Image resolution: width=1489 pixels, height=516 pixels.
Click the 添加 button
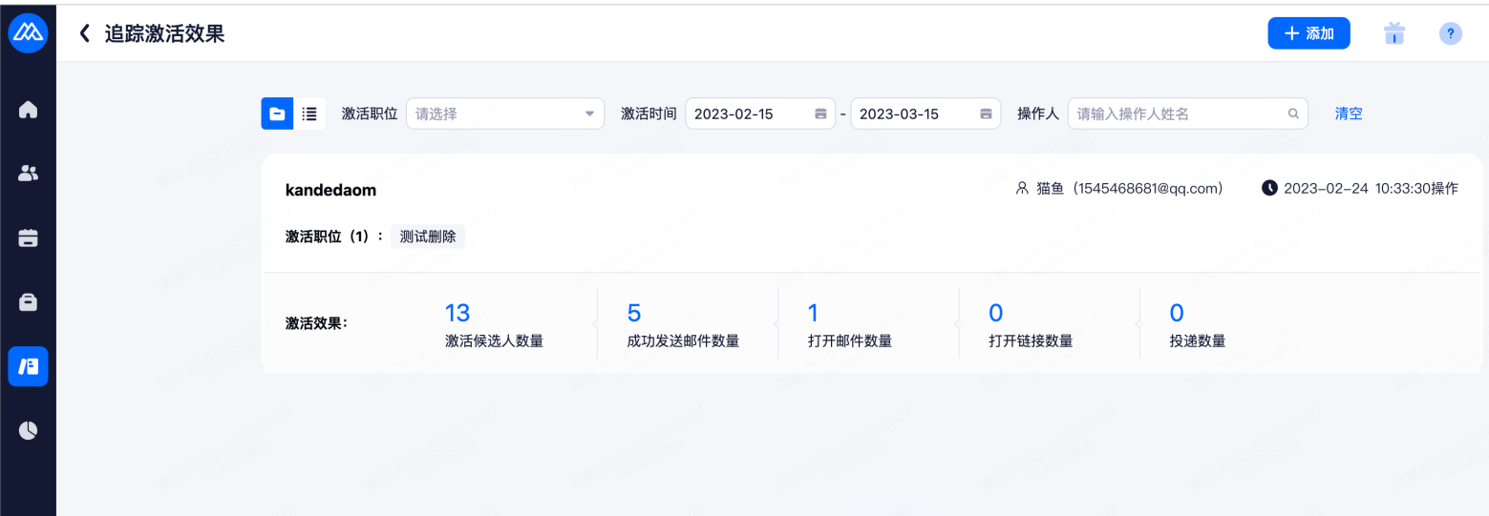point(1308,33)
